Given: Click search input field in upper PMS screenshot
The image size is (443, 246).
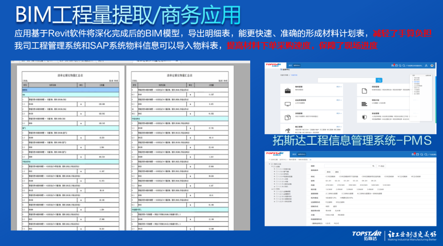Looking at the screenshot, I should (x=347, y=80).
